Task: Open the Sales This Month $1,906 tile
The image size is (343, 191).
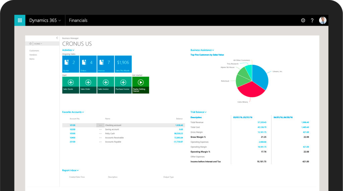Action: (123, 64)
